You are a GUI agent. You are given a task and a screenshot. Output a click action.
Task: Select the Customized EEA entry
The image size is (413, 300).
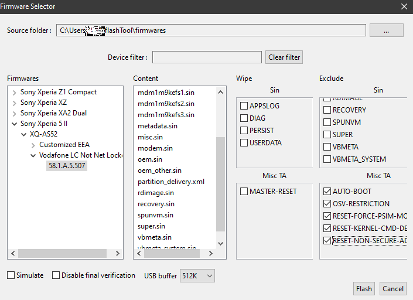coord(64,145)
